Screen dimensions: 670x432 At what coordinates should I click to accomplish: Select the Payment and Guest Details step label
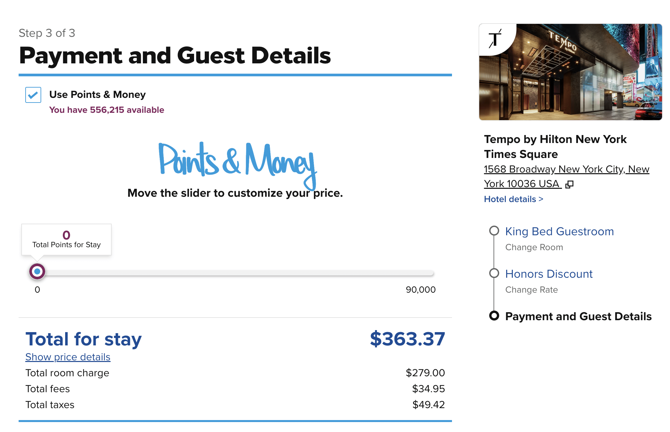[x=578, y=316]
